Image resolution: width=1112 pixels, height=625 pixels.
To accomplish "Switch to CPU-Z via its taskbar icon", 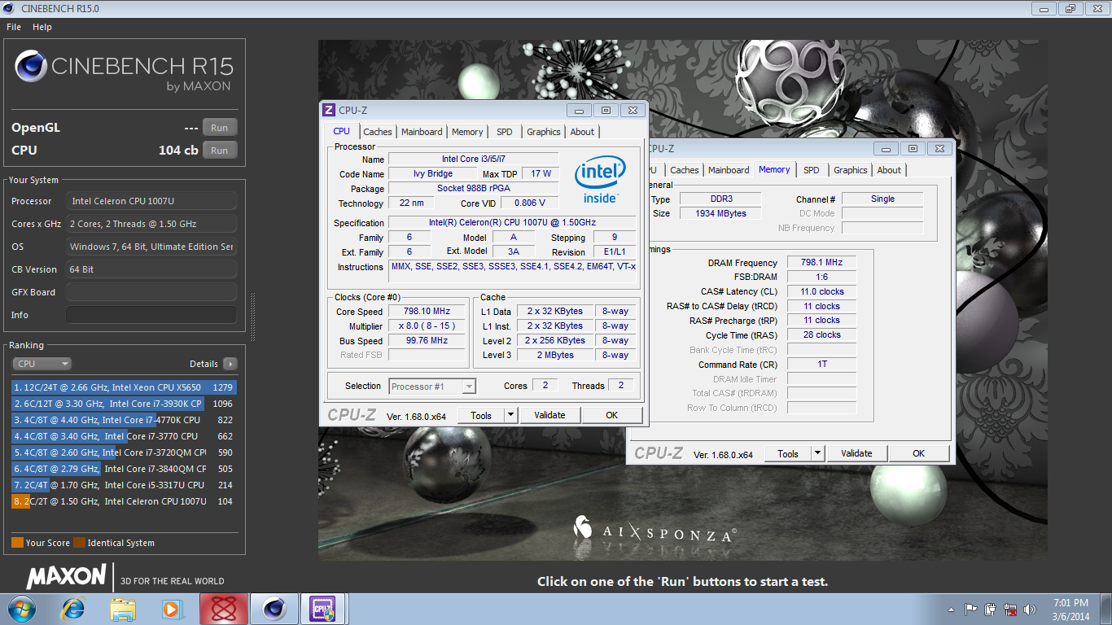I will click(323, 608).
